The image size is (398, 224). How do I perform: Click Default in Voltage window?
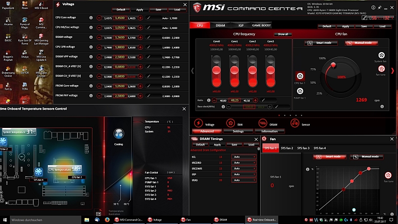click(x=121, y=9)
